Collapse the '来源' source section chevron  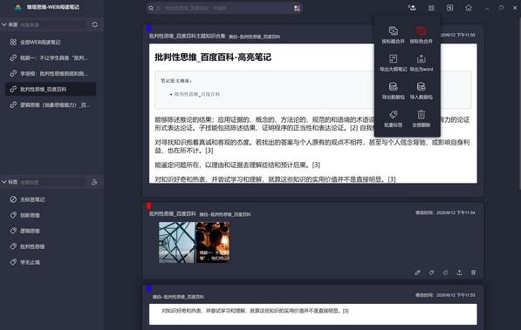pos(4,24)
